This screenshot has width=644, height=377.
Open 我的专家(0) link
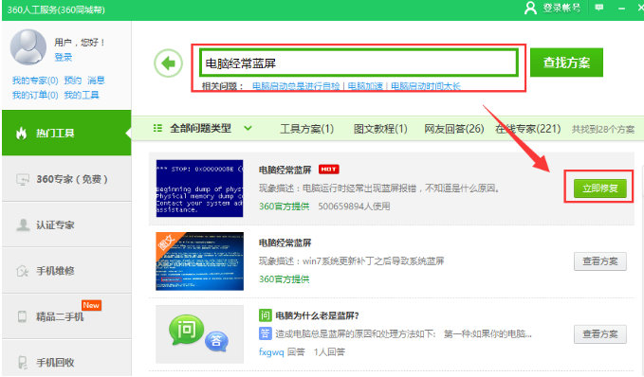pyautogui.click(x=35, y=80)
